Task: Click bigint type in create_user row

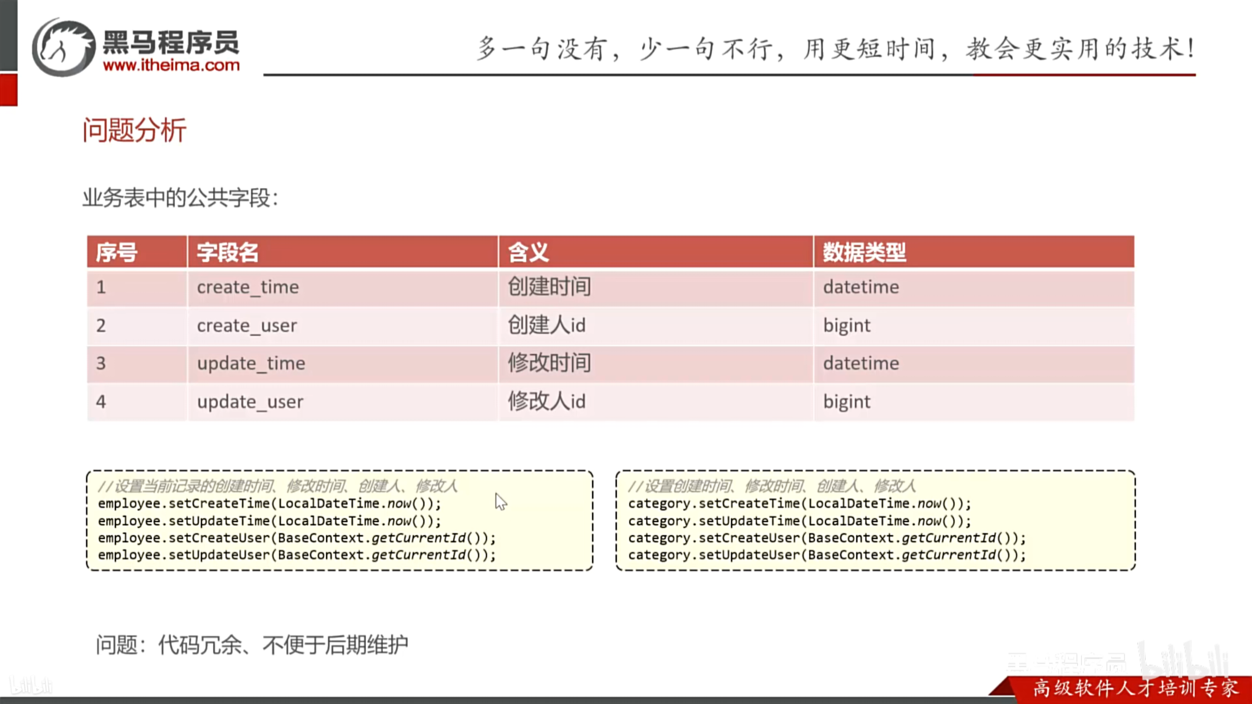Action: 974,326
